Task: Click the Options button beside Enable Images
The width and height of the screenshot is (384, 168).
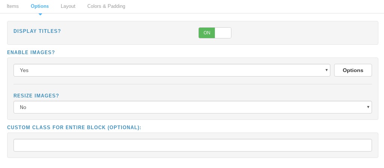Action: pos(353,70)
